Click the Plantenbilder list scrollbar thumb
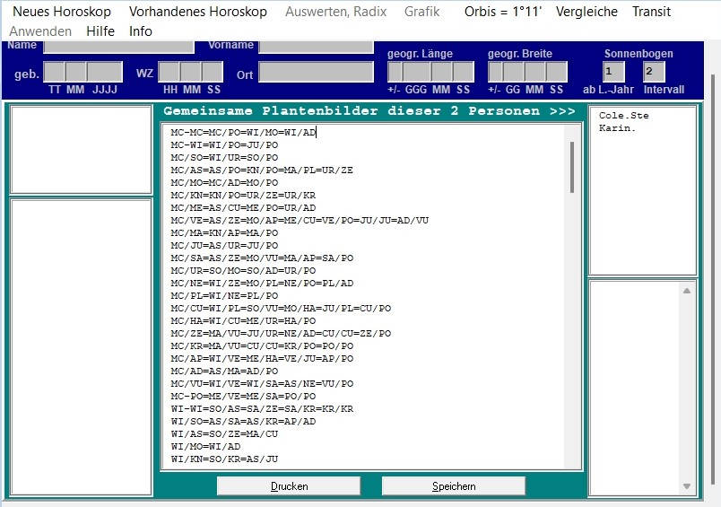The image size is (721, 507). pos(572,167)
